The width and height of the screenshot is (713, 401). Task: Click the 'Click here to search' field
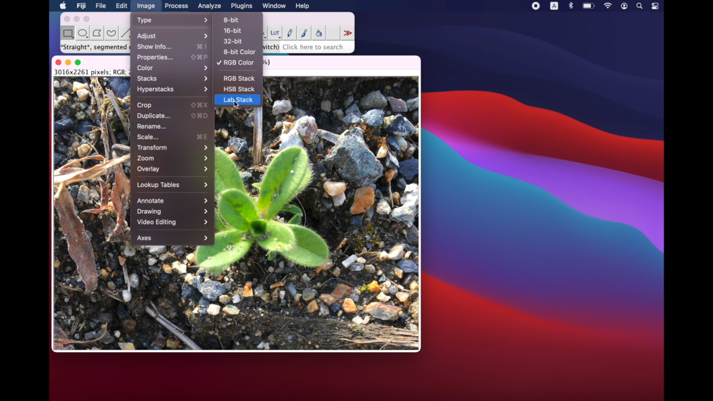(x=316, y=47)
